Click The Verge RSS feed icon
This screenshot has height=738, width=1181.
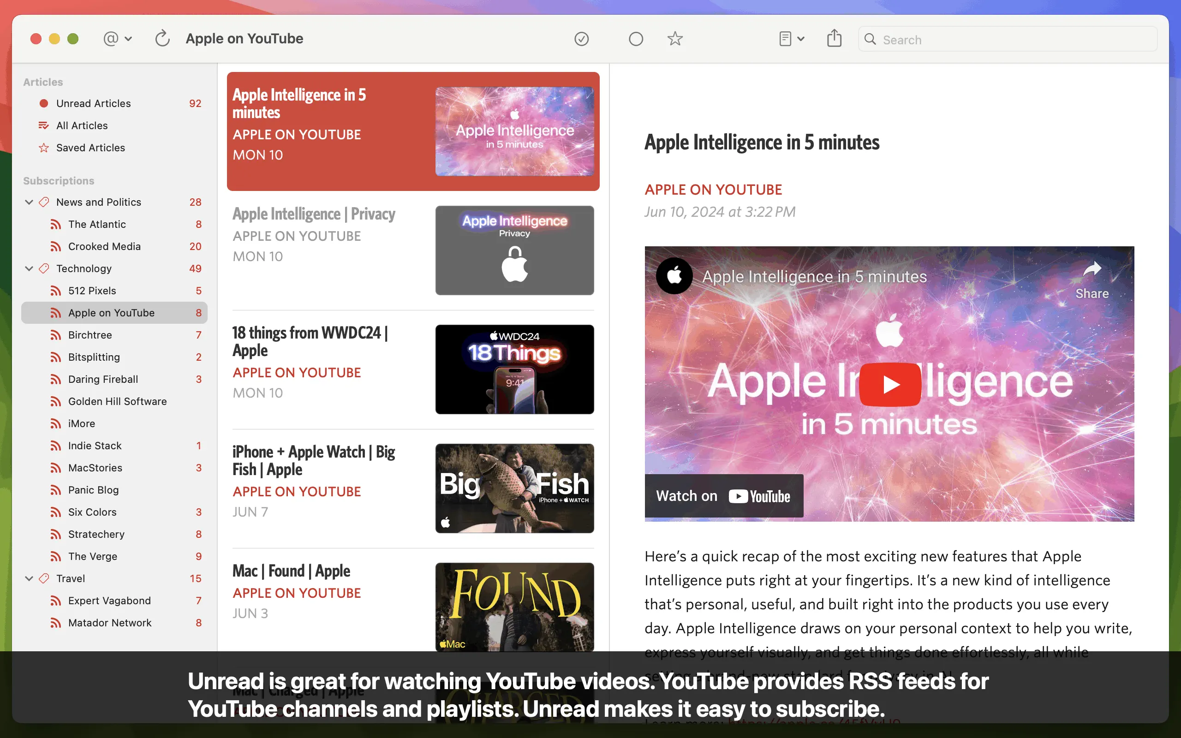(x=56, y=556)
